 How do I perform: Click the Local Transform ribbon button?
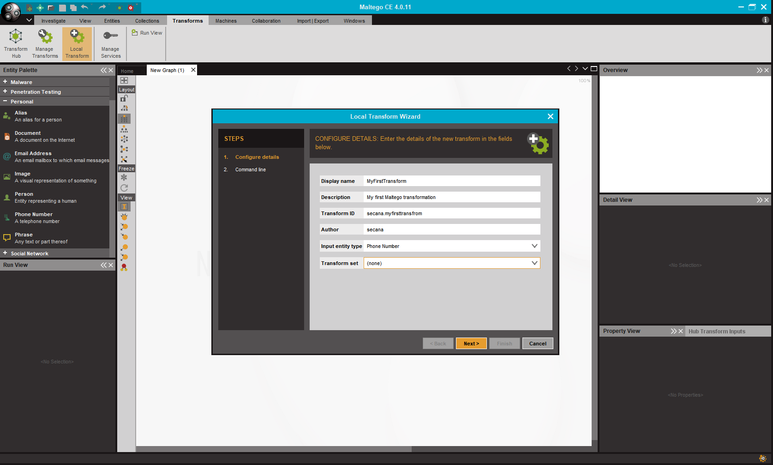coord(77,44)
